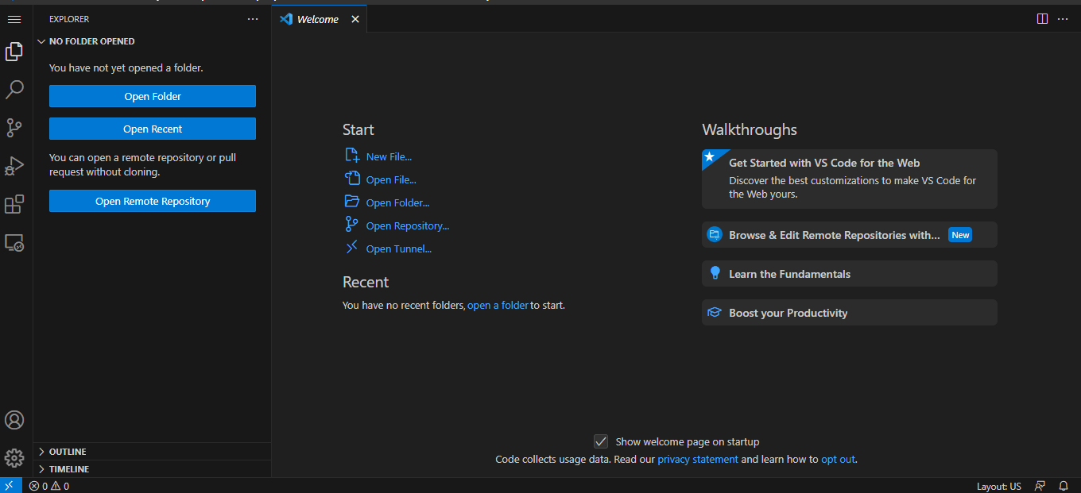Click the Open Repository... link

pos(408,225)
